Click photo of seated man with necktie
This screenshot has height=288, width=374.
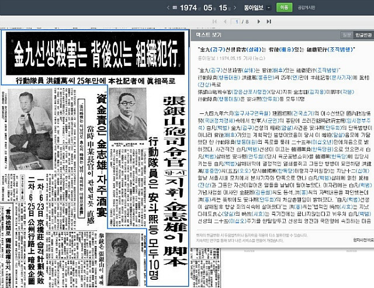click(x=30, y=129)
